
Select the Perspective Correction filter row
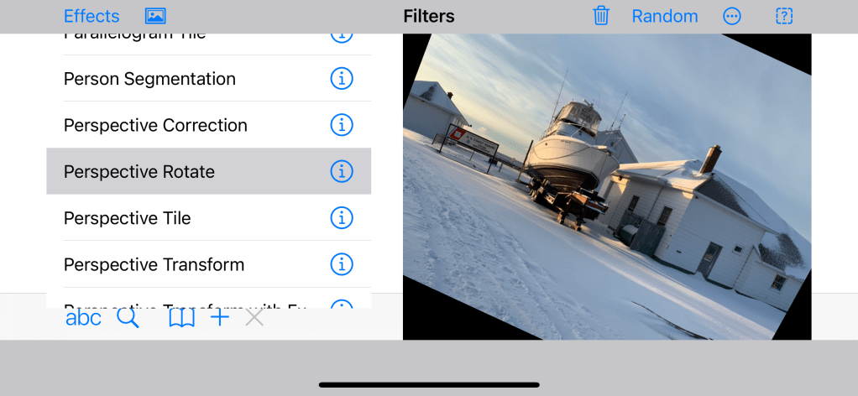coord(155,125)
